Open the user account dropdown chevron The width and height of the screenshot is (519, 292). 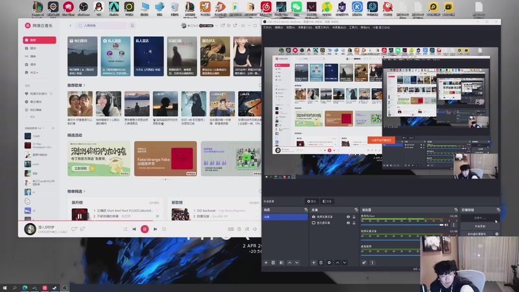[x=217, y=25]
